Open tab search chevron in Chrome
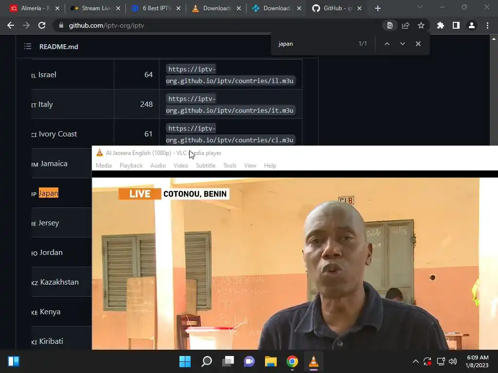This screenshot has width=498, height=373. [420, 7]
